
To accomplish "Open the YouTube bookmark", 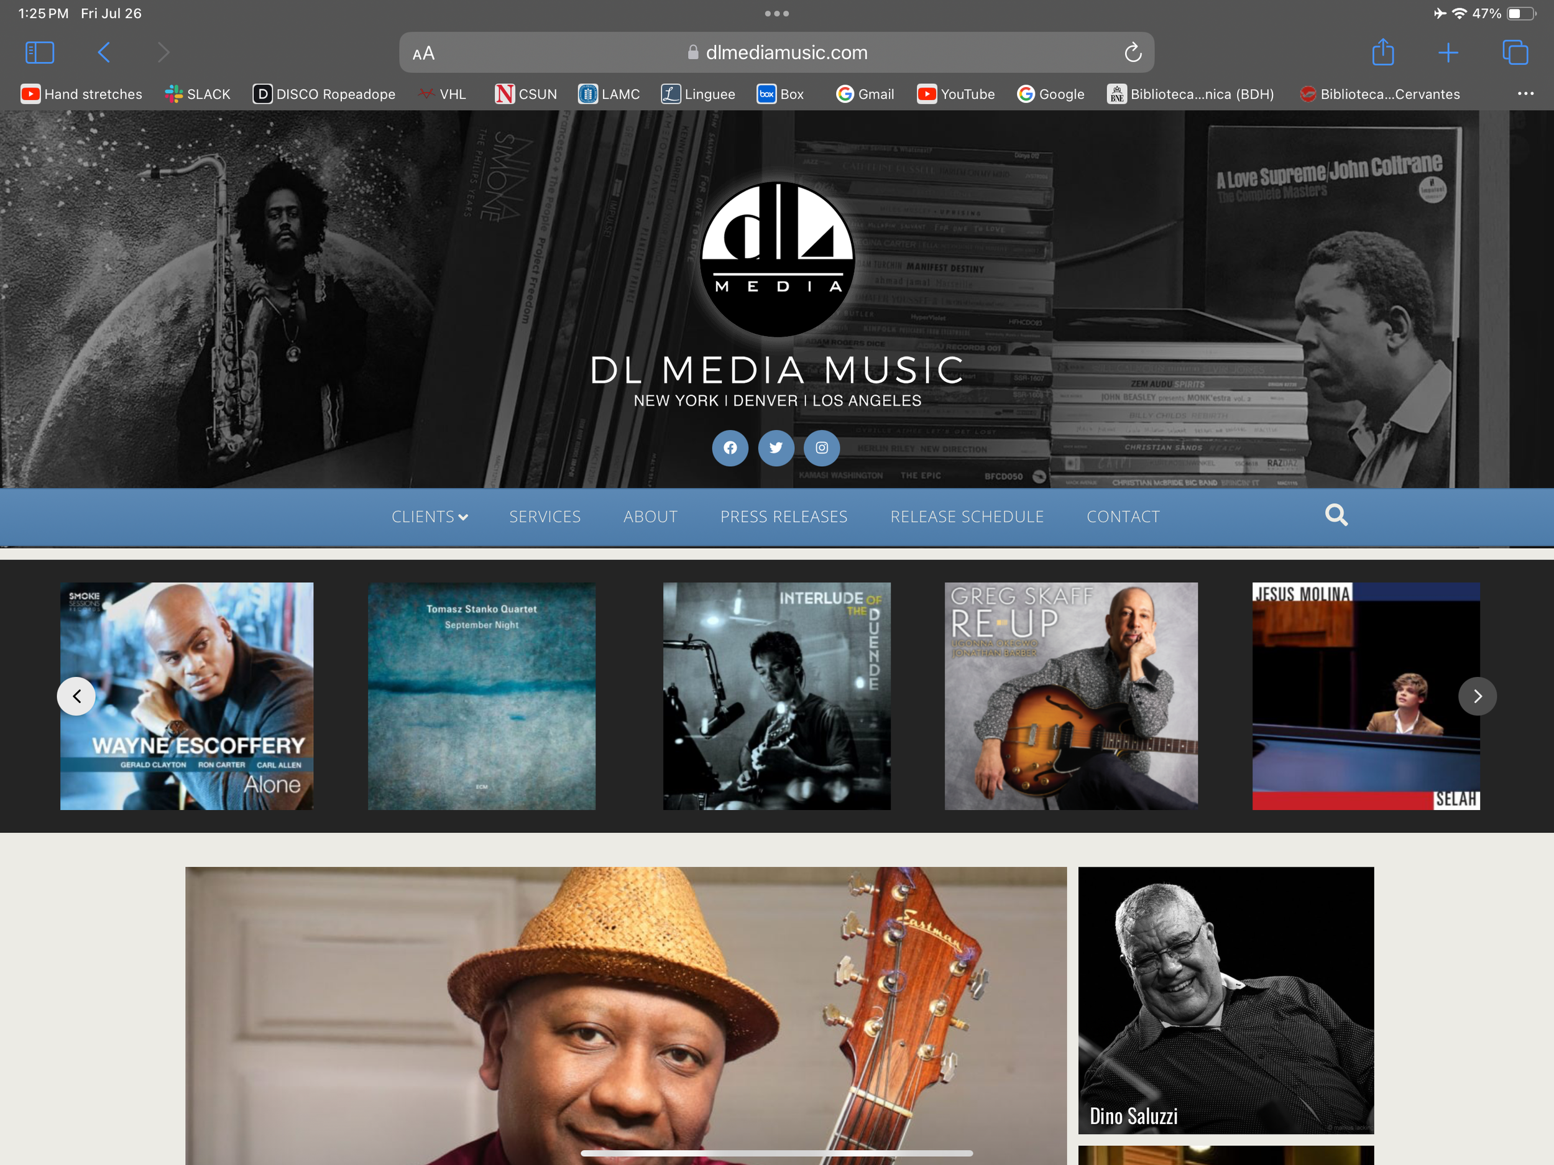I will click(955, 93).
